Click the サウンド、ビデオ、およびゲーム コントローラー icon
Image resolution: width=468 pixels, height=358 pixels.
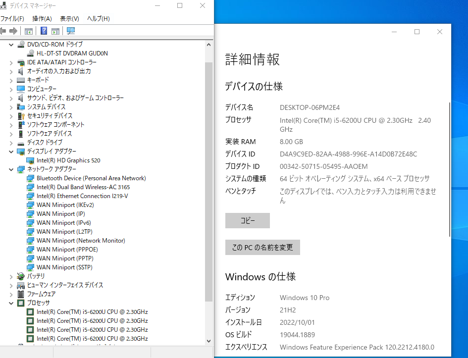point(21,98)
